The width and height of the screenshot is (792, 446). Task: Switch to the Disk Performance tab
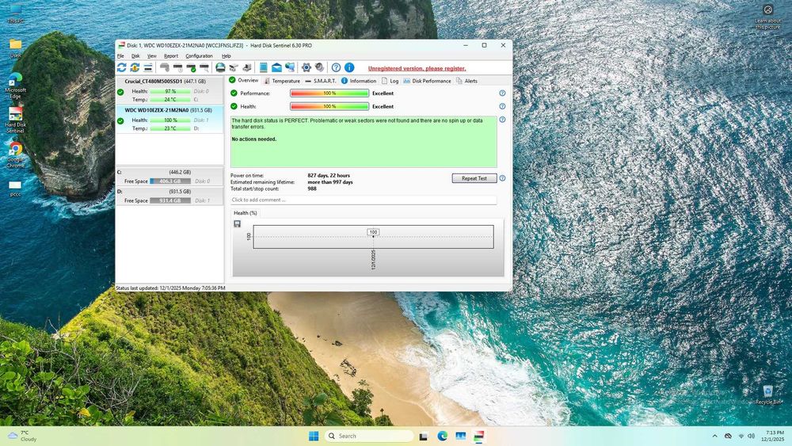coord(428,81)
